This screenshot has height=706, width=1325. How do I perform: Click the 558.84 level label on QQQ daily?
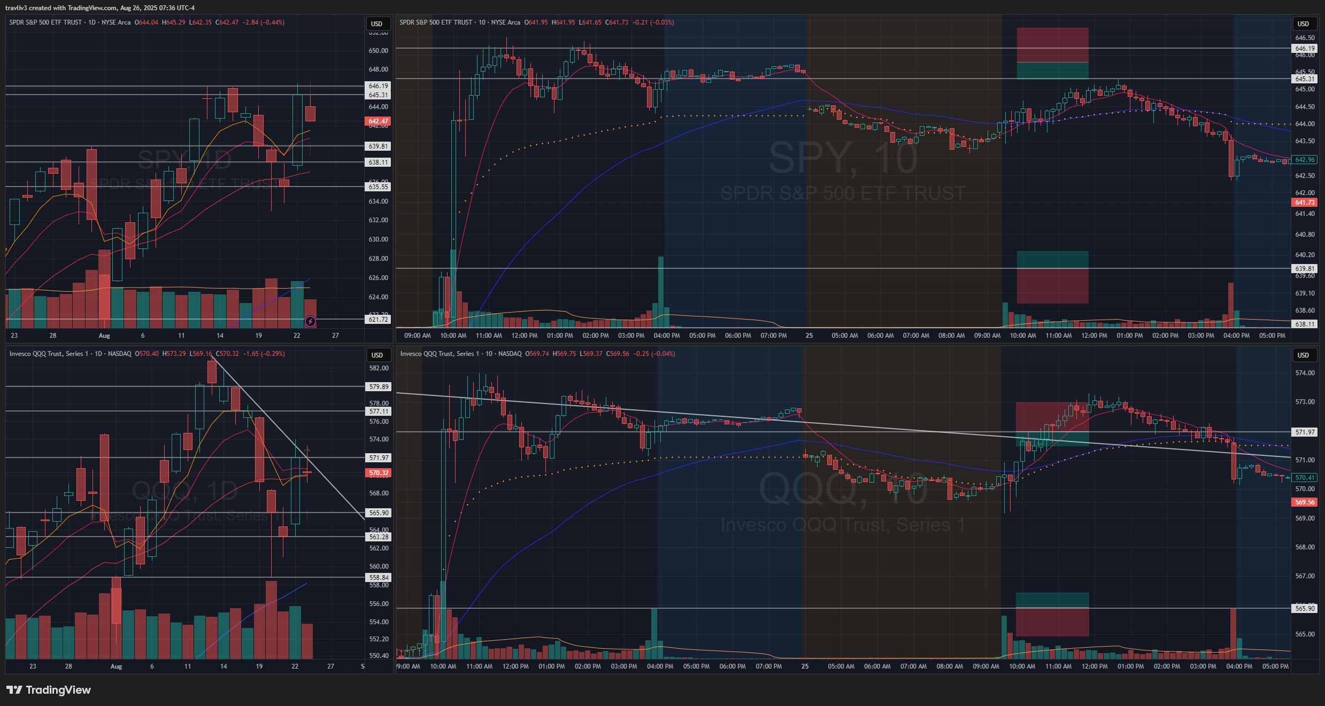[x=379, y=577]
